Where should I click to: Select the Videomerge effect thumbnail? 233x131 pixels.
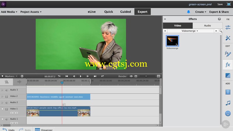tap(172, 41)
